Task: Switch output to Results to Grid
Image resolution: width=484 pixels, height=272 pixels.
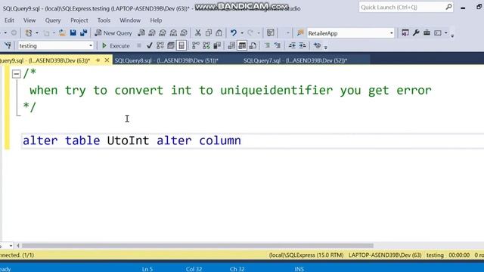Action: coord(242,45)
